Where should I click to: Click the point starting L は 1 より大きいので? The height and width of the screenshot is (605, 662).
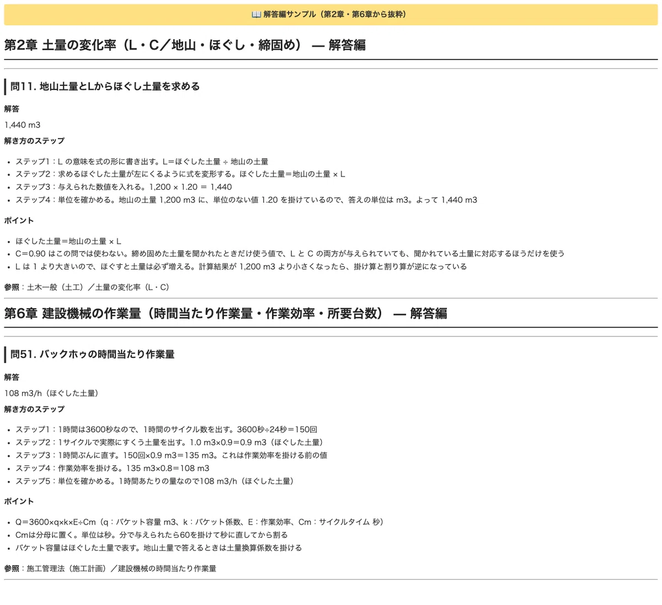click(241, 266)
